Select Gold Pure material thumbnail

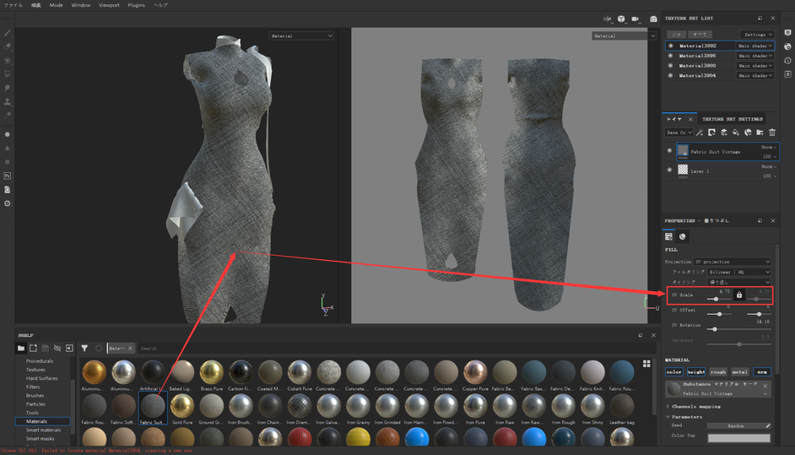[182, 406]
